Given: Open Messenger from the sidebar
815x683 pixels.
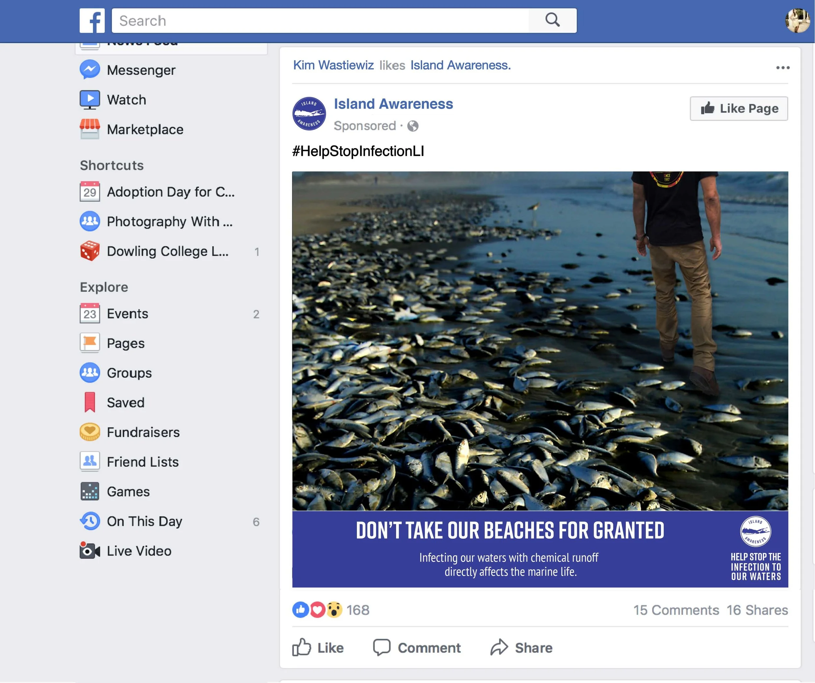Looking at the screenshot, I should pos(141,70).
